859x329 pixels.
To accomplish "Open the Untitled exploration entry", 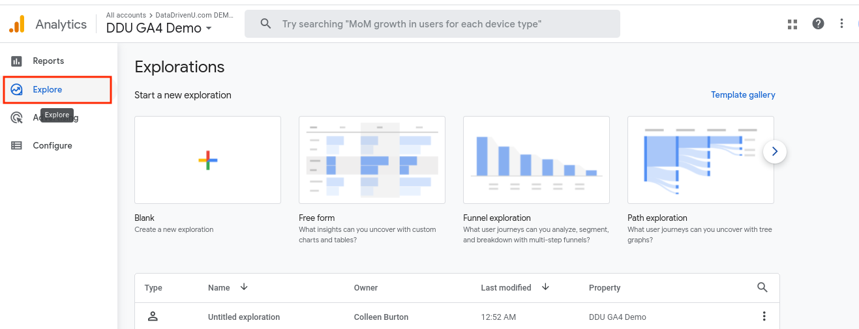I will pos(244,317).
